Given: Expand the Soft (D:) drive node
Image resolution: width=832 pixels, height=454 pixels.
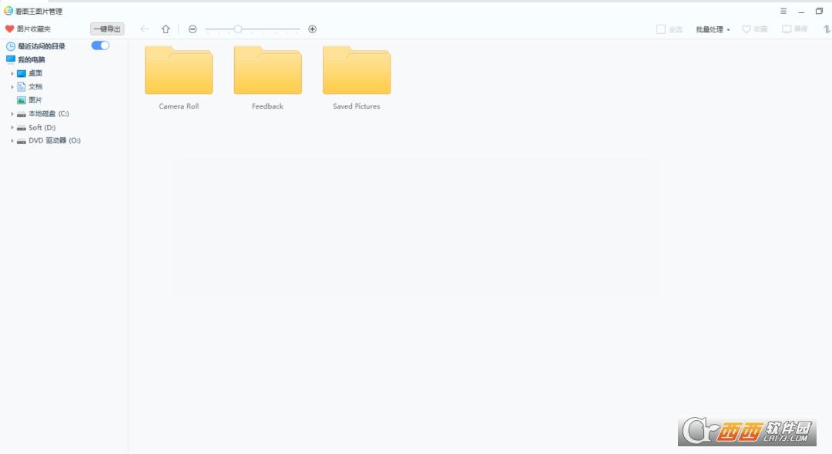Looking at the screenshot, I should (x=12, y=127).
